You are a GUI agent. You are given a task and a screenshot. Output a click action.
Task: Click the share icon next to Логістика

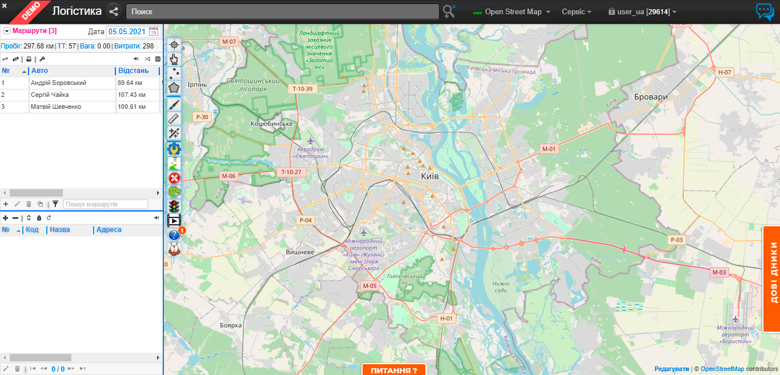coord(114,11)
